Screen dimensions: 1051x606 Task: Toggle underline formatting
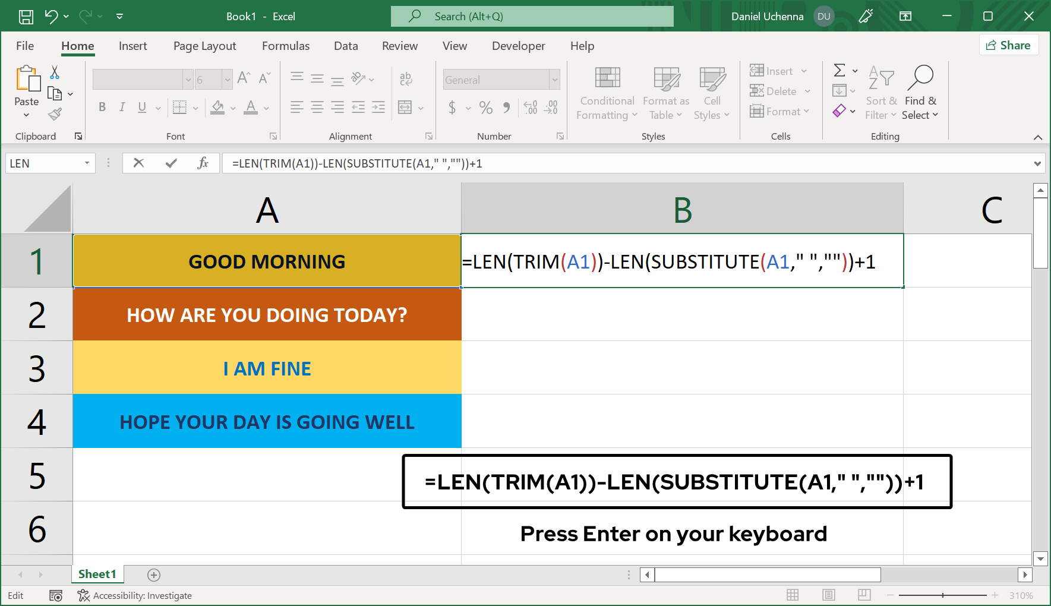point(141,108)
